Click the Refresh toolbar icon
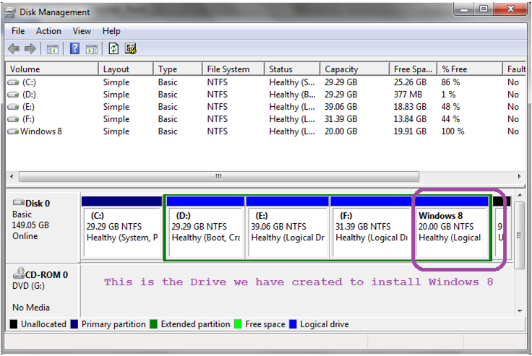Image resolution: width=532 pixels, height=356 pixels. click(x=113, y=48)
